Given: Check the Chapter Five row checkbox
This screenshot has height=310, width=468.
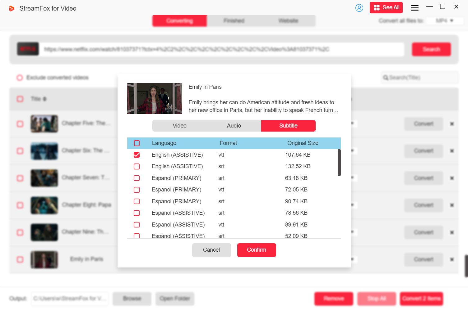Looking at the screenshot, I should pos(20,124).
